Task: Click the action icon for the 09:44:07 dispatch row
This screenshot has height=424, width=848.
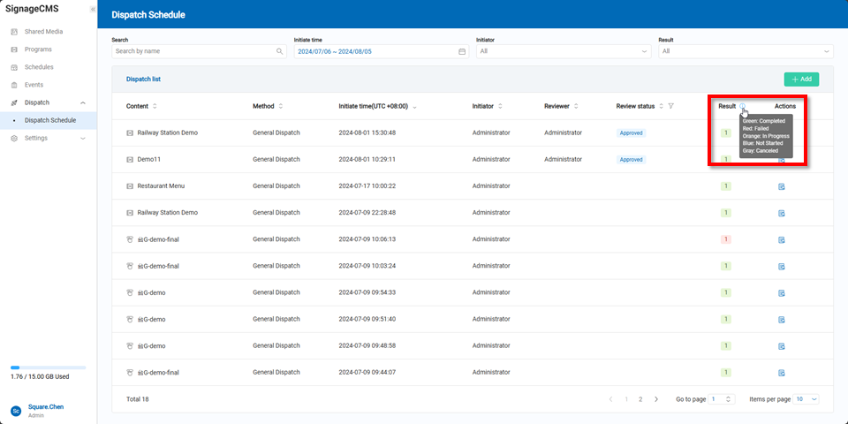Action: click(781, 372)
